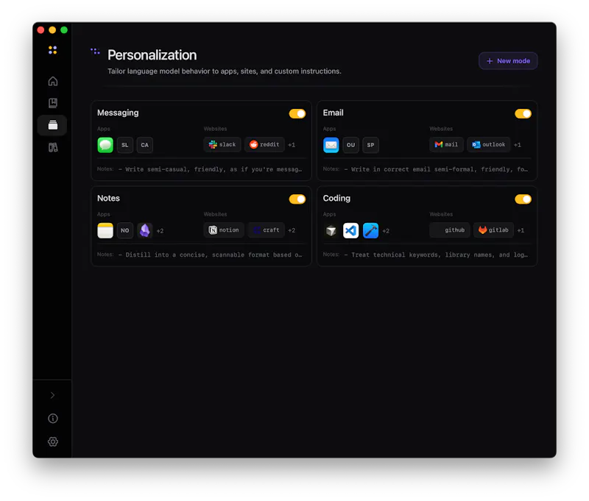589x501 pixels.
Task: Click the Notes 'Distill into a concise' text
Action: click(x=210, y=255)
